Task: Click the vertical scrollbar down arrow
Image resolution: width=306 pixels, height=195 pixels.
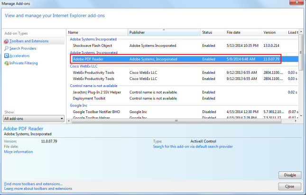Action: point(301,116)
